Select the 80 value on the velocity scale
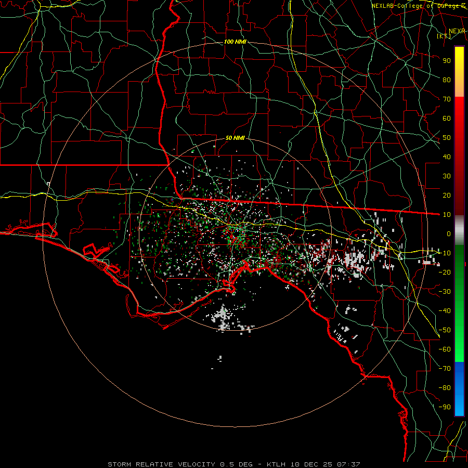This screenshot has width=468, height=468. (447, 80)
